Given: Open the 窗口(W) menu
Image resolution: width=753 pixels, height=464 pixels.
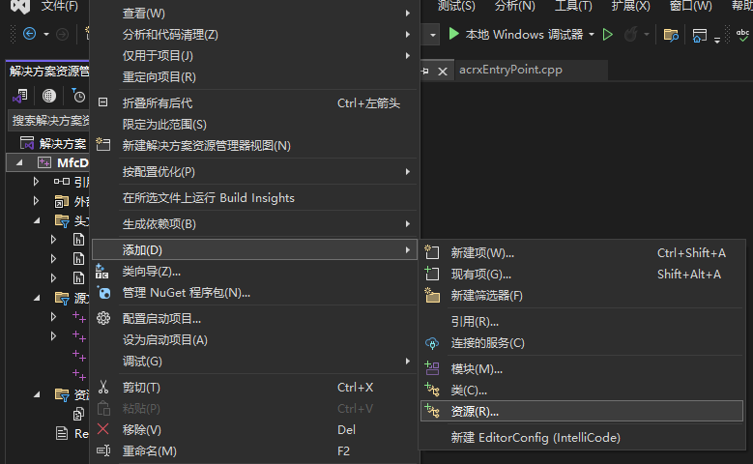Looking at the screenshot, I should (690, 6).
